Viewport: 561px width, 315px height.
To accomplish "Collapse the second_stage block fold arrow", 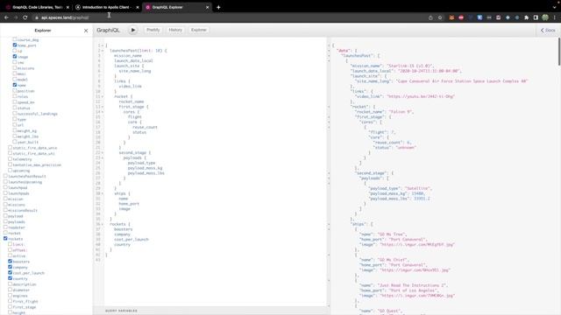I will pyautogui.click(x=103, y=152).
